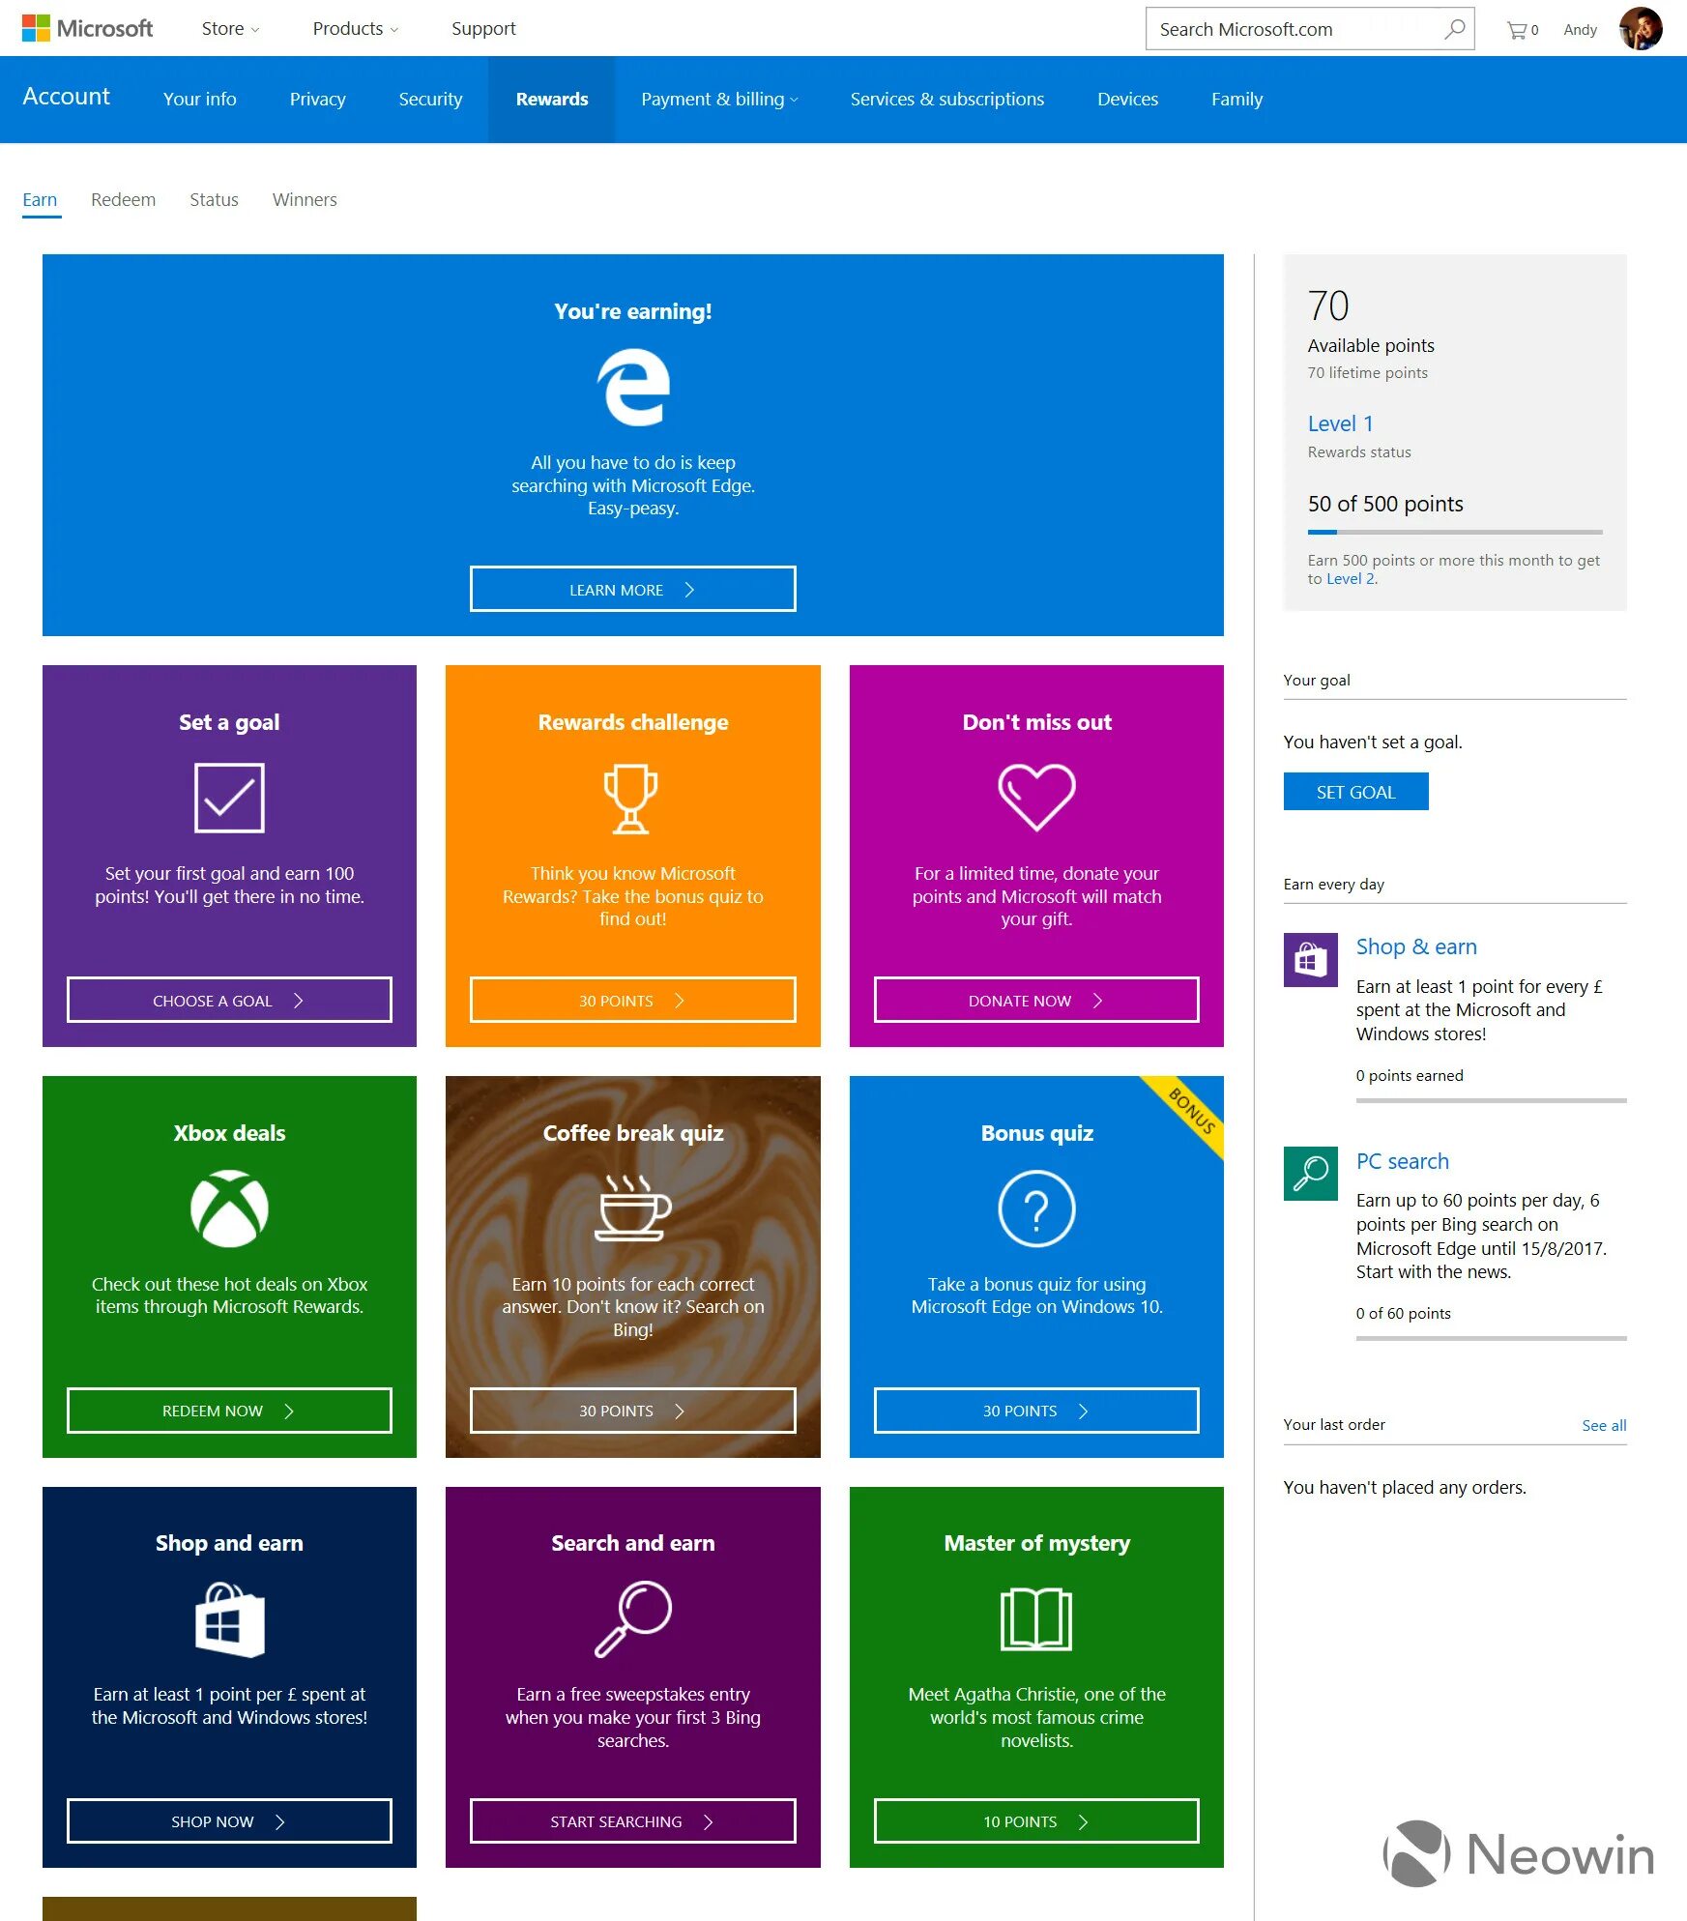Open the sidebar Shop & earn link

[1416, 947]
